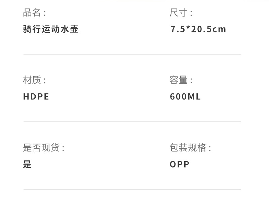Click the colon after 品名
269x208 pixels.
44,14
